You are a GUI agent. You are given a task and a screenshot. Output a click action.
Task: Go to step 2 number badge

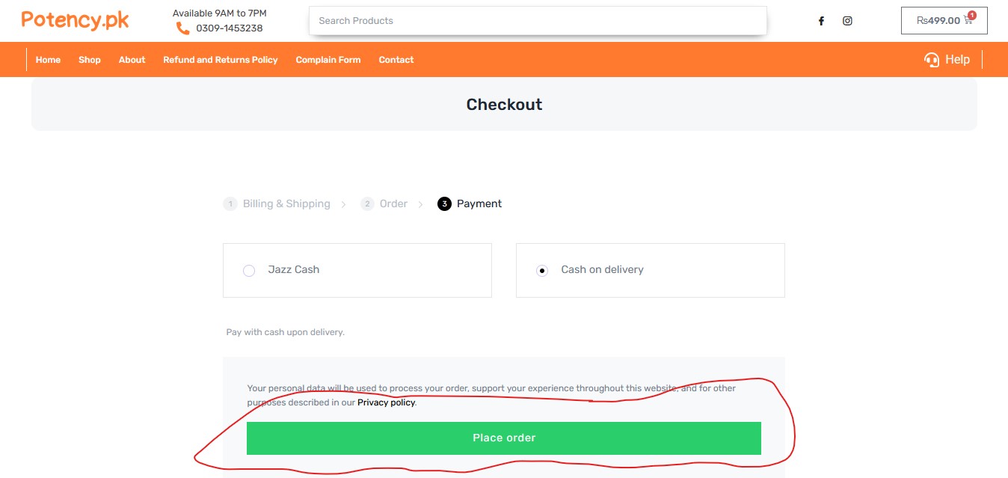pos(367,204)
